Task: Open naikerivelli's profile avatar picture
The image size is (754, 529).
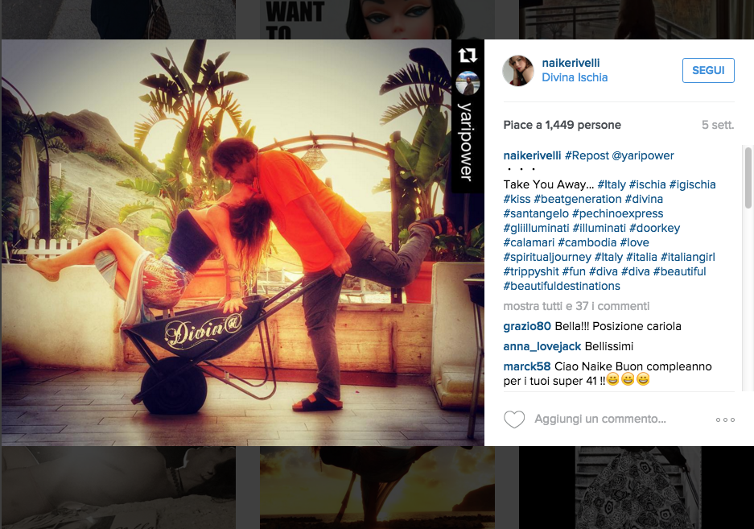Action: [x=518, y=71]
